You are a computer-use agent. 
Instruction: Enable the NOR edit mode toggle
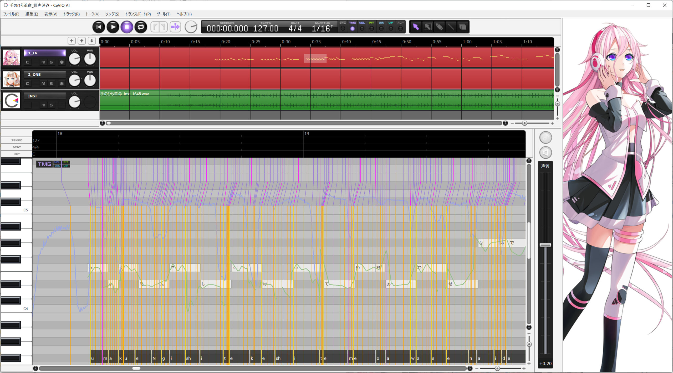(343, 27)
